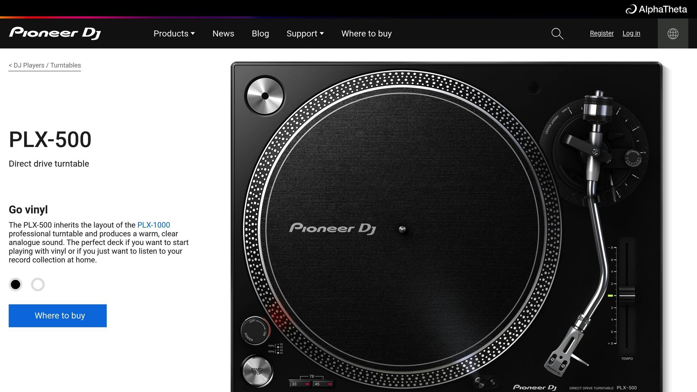Select the white color option
The height and width of the screenshot is (392, 697).
(38, 284)
